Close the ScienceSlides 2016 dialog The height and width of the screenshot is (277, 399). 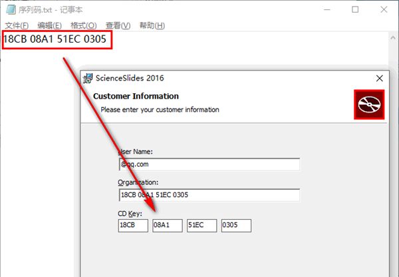click(380, 78)
